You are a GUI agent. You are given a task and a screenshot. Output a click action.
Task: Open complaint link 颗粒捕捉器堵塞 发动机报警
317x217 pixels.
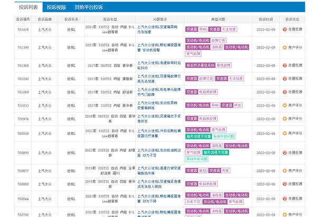tap(159, 48)
